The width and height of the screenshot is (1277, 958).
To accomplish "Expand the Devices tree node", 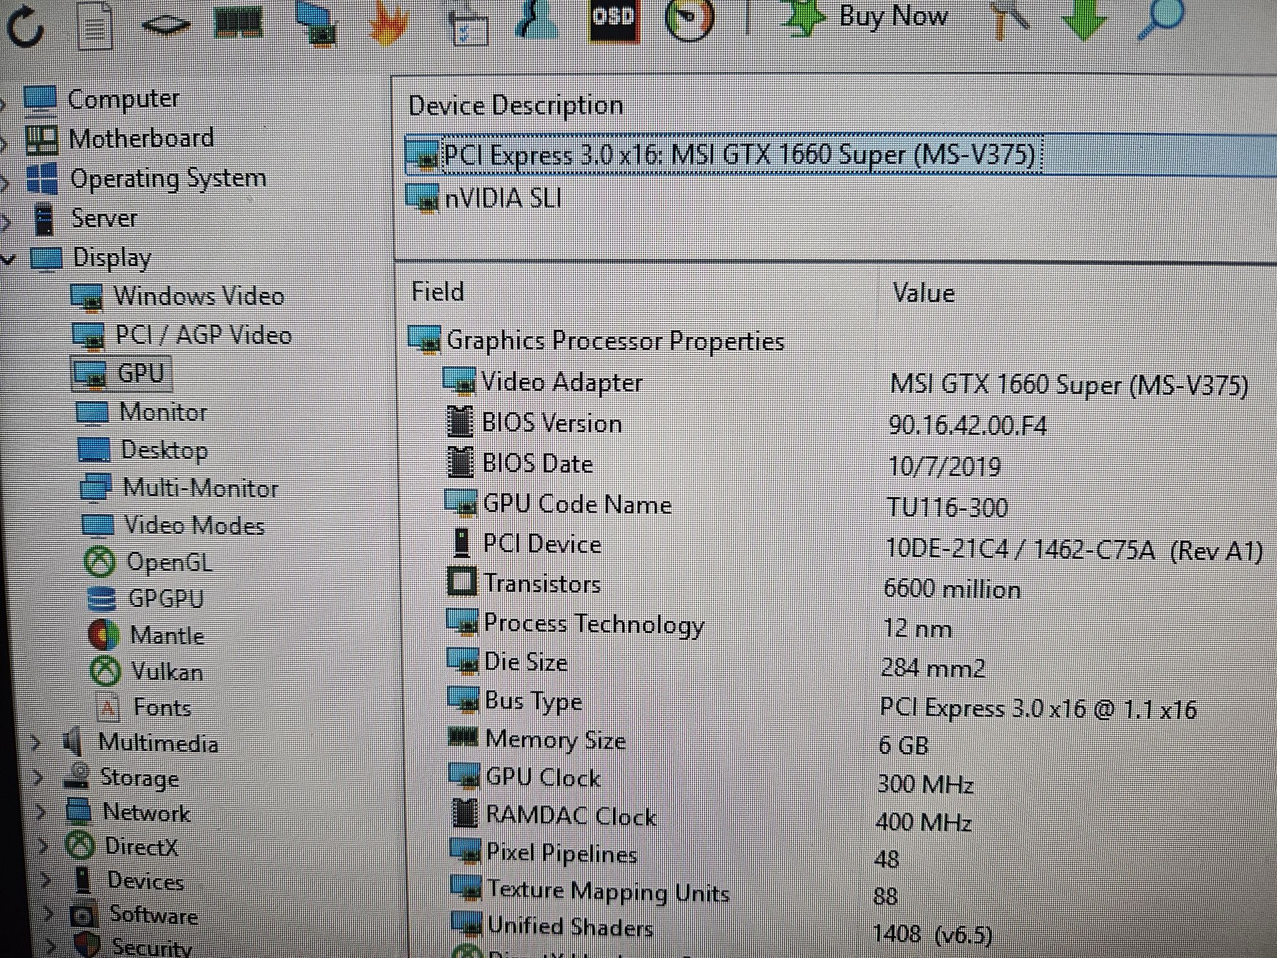I will pos(46,880).
